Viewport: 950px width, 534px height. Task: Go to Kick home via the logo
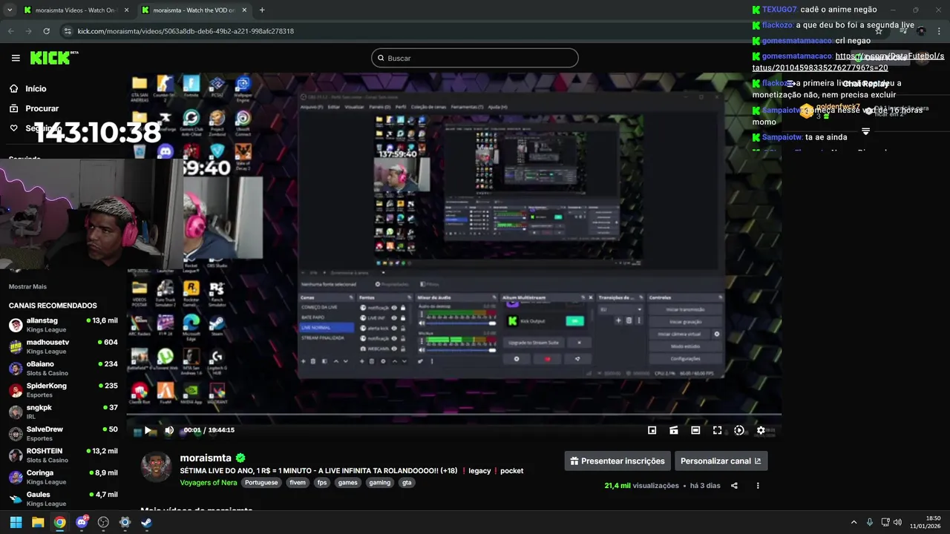[x=53, y=58]
